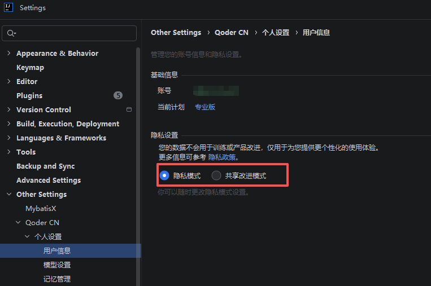The image size is (431, 286).
Task: Open the 隐私政策 privacy policy link
Action: pyautogui.click(x=222, y=157)
